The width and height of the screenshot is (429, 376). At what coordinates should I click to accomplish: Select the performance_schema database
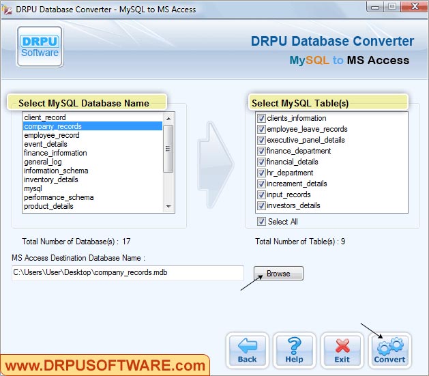click(x=93, y=197)
